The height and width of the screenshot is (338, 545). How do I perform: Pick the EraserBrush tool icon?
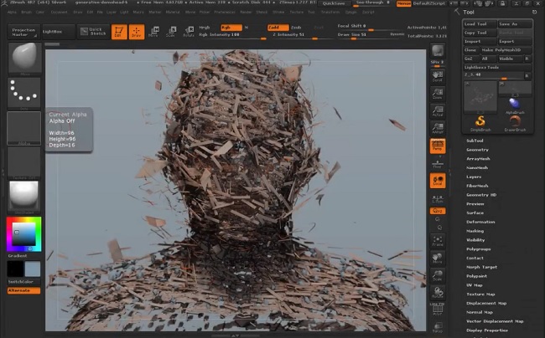[515, 124]
